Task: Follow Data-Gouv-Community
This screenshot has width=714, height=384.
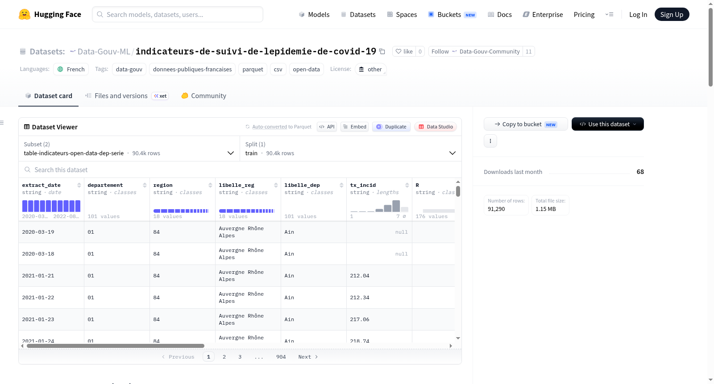Action: 475,51
